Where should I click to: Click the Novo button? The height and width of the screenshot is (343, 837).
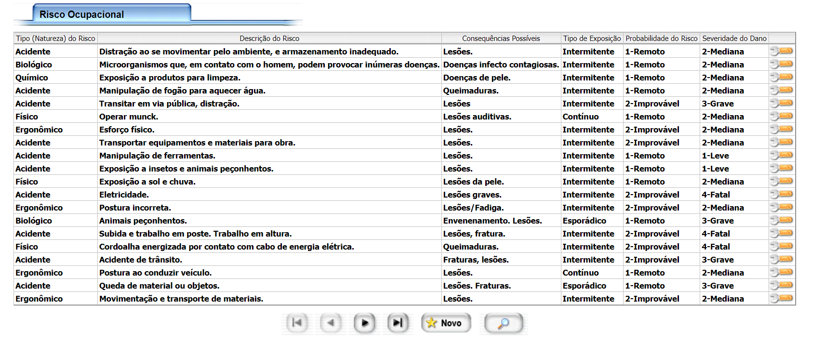pyautogui.click(x=446, y=323)
